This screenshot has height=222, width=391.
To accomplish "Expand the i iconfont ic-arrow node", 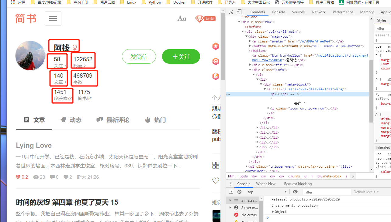I will (268, 108).
